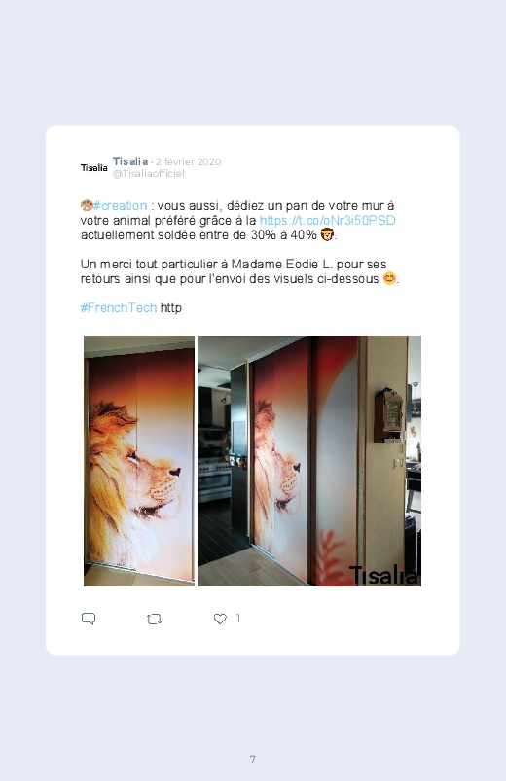The width and height of the screenshot is (506, 781).
Task: Click the tweet text mentioning Madame Eodie L.
Action: click(x=239, y=271)
